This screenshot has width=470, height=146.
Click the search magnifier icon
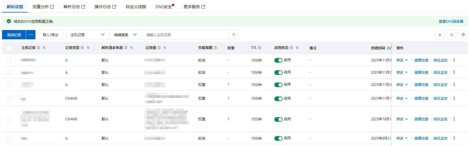[x=233, y=35]
